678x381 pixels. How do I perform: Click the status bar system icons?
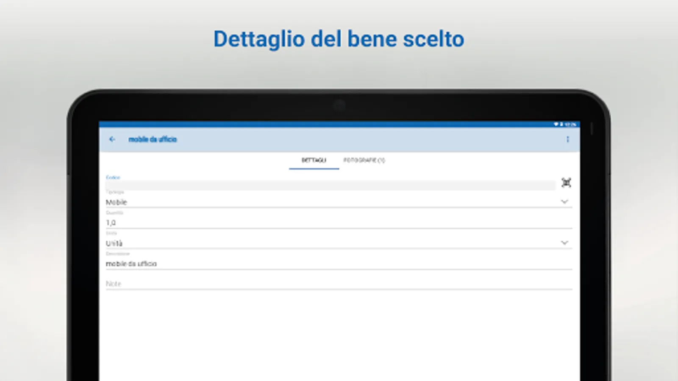click(x=565, y=124)
